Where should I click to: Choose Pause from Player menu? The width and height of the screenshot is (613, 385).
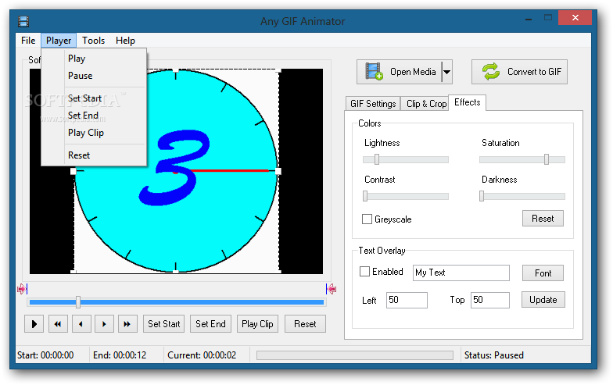tap(94, 76)
